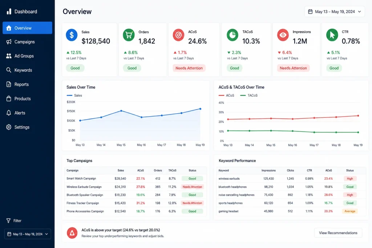Image resolution: width=372 pixels, height=248 pixels.
Task: Click the gear icon for Settings
Action: [9, 127]
